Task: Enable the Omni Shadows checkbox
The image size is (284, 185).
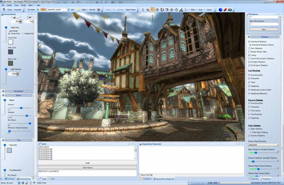Action: (249, 48)
